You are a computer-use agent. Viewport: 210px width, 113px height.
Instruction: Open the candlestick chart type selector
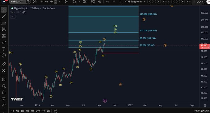click(66, 2)
